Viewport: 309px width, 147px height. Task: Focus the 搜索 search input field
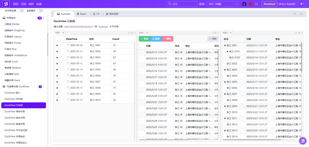click(182, 4)
